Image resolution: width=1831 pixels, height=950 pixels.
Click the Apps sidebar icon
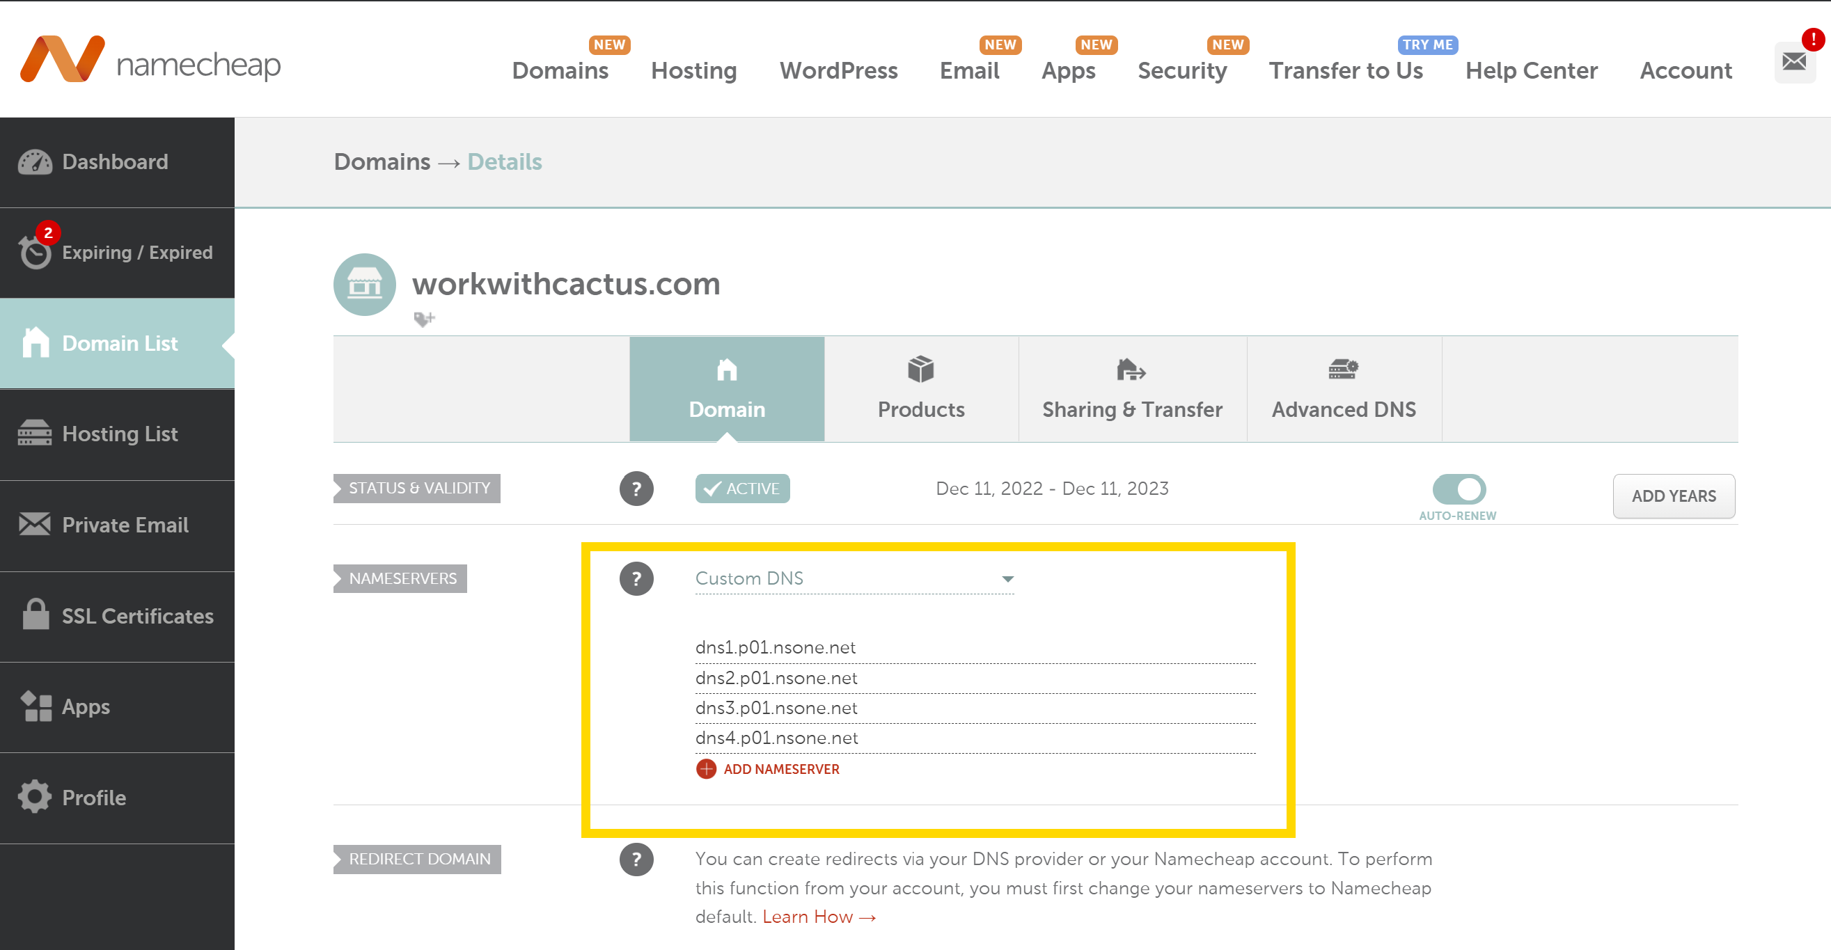click(36, 706)
